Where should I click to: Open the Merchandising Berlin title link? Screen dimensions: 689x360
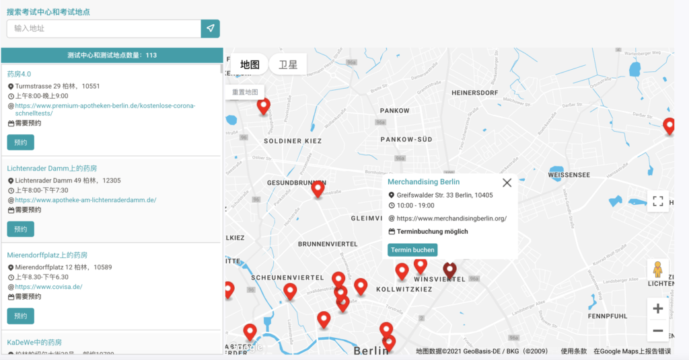[423, 182]
